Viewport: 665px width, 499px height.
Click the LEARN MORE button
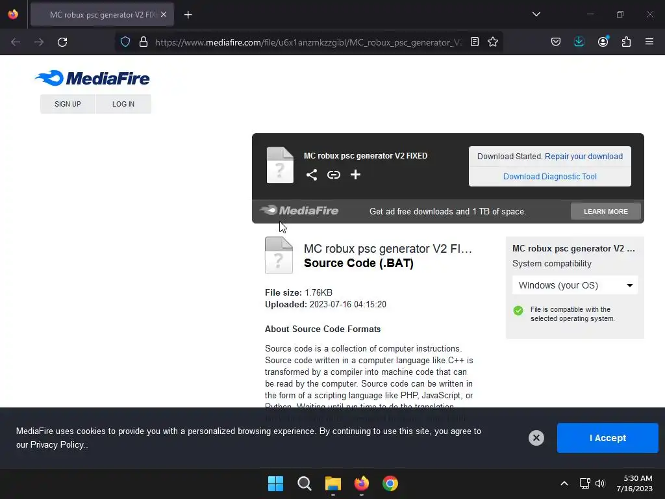pyautogui.click(x=606, y=211)
